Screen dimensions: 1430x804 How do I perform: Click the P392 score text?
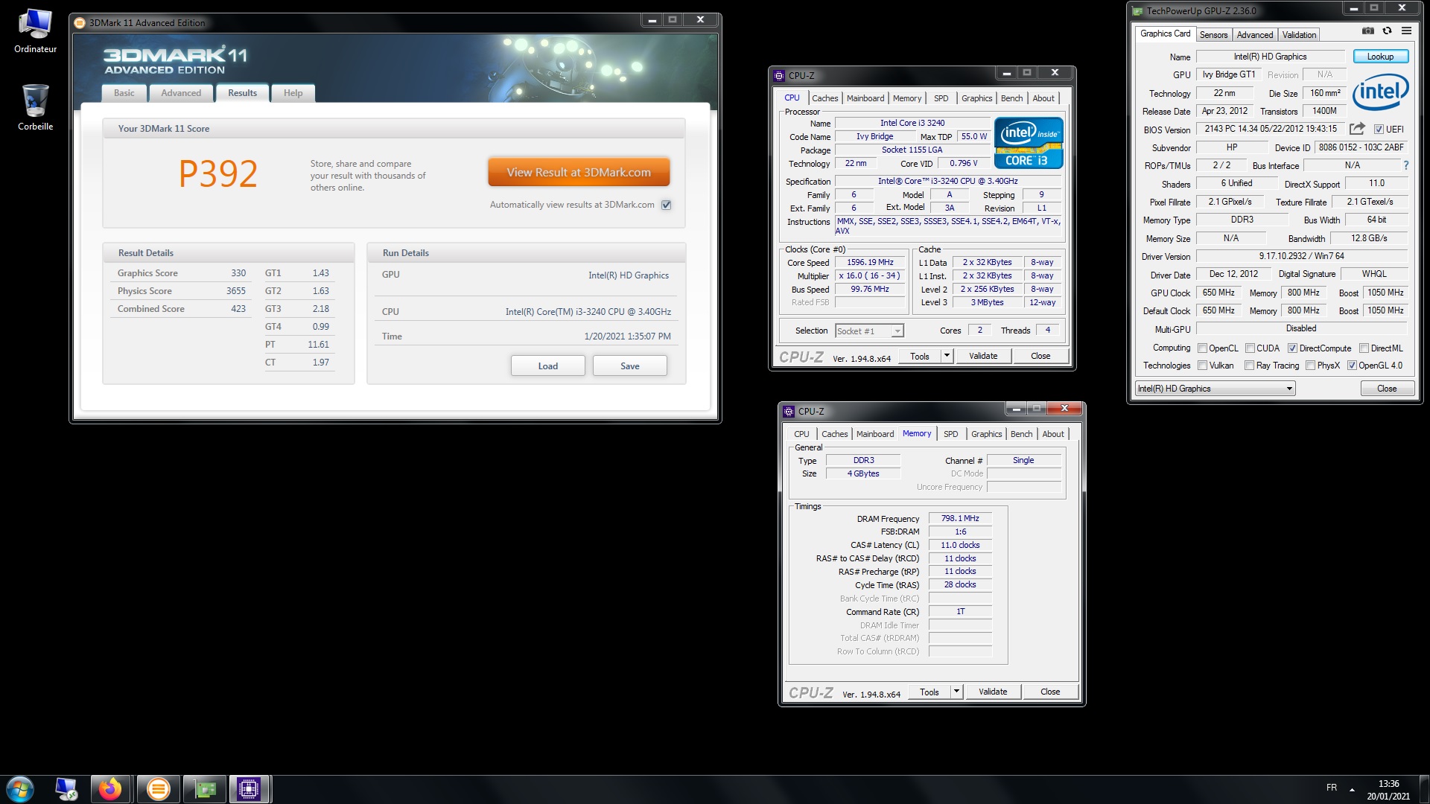point(218,174)
